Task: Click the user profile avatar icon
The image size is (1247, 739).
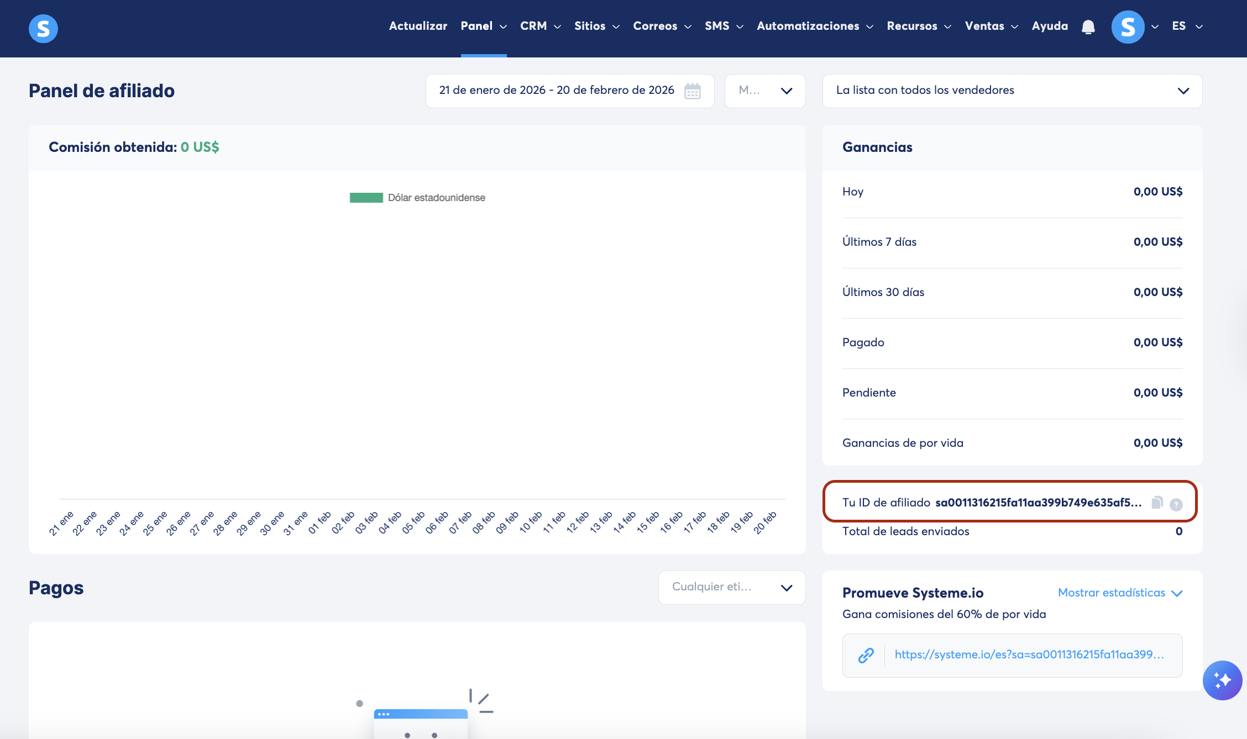Action: pos(1128,27)
